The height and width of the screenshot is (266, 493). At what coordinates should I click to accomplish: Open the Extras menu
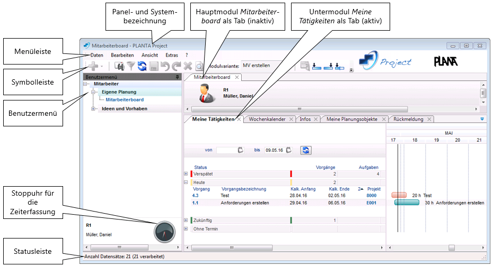click(x=172, y=55)
